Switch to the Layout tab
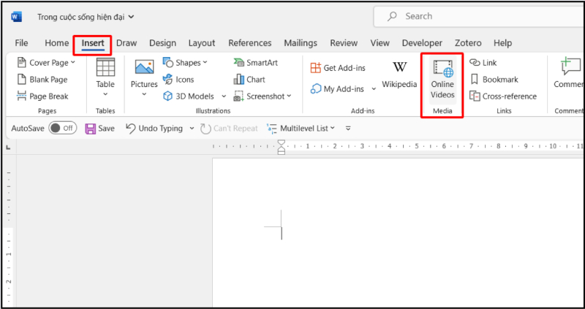 tap(202, 43)
